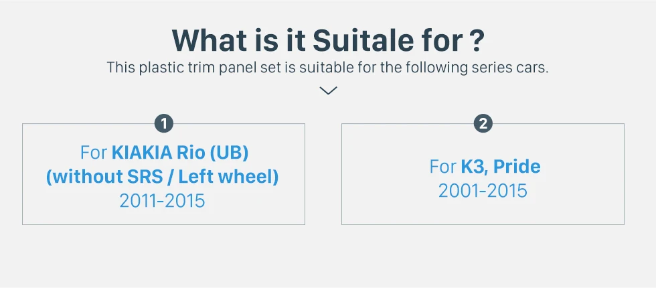The width and height of the screenshot is (656, 288).
Task: Click the "2001-2015" year range
Action: (x=483, y=191)
